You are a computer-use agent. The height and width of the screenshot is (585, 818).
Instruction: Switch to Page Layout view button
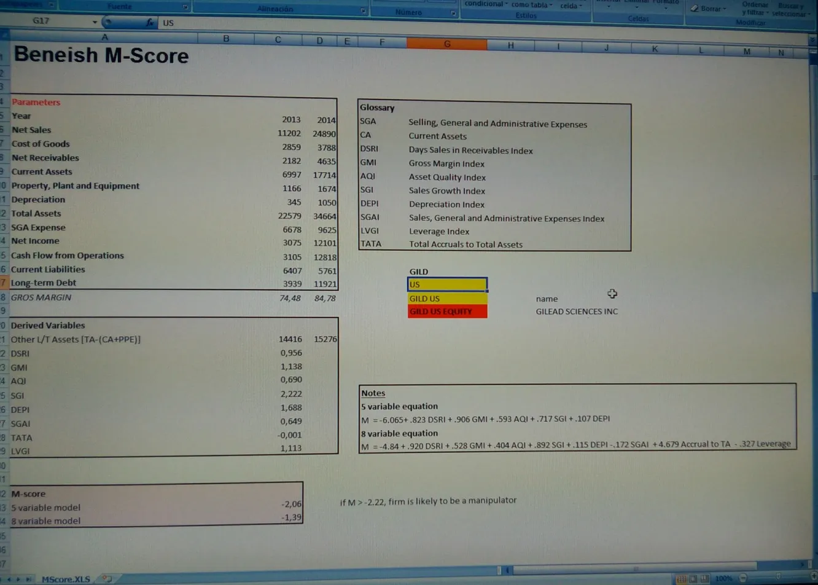click(693, 579)
